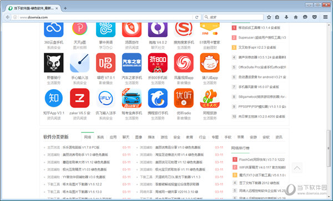Switch to the 游戏 category tab
Viewport: 333px width, 201px height.
click(164, 137)
